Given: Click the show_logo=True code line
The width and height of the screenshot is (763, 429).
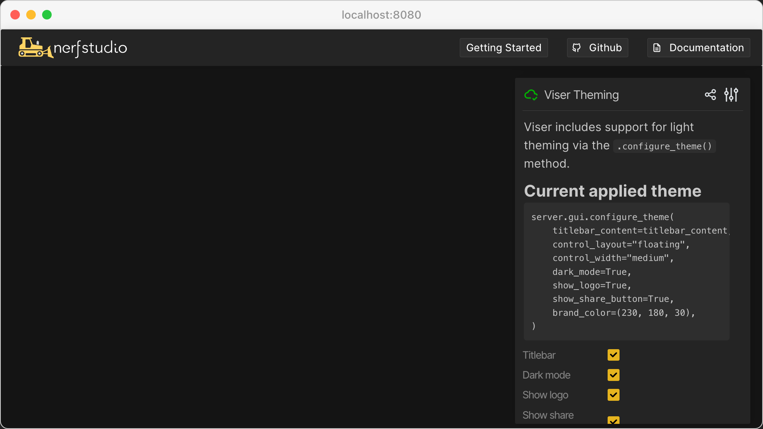Looking at the screenshot, I should point(592,286).
